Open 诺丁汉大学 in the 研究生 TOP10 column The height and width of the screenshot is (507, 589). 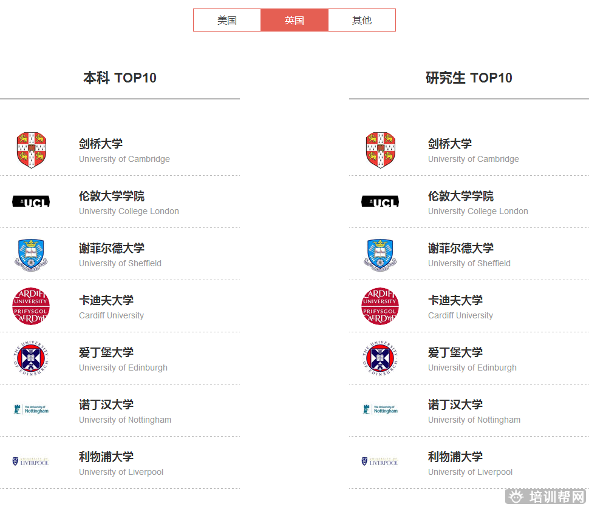(455, 405)
